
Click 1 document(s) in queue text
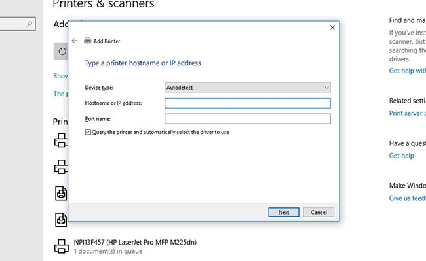(x=108, y=251)
